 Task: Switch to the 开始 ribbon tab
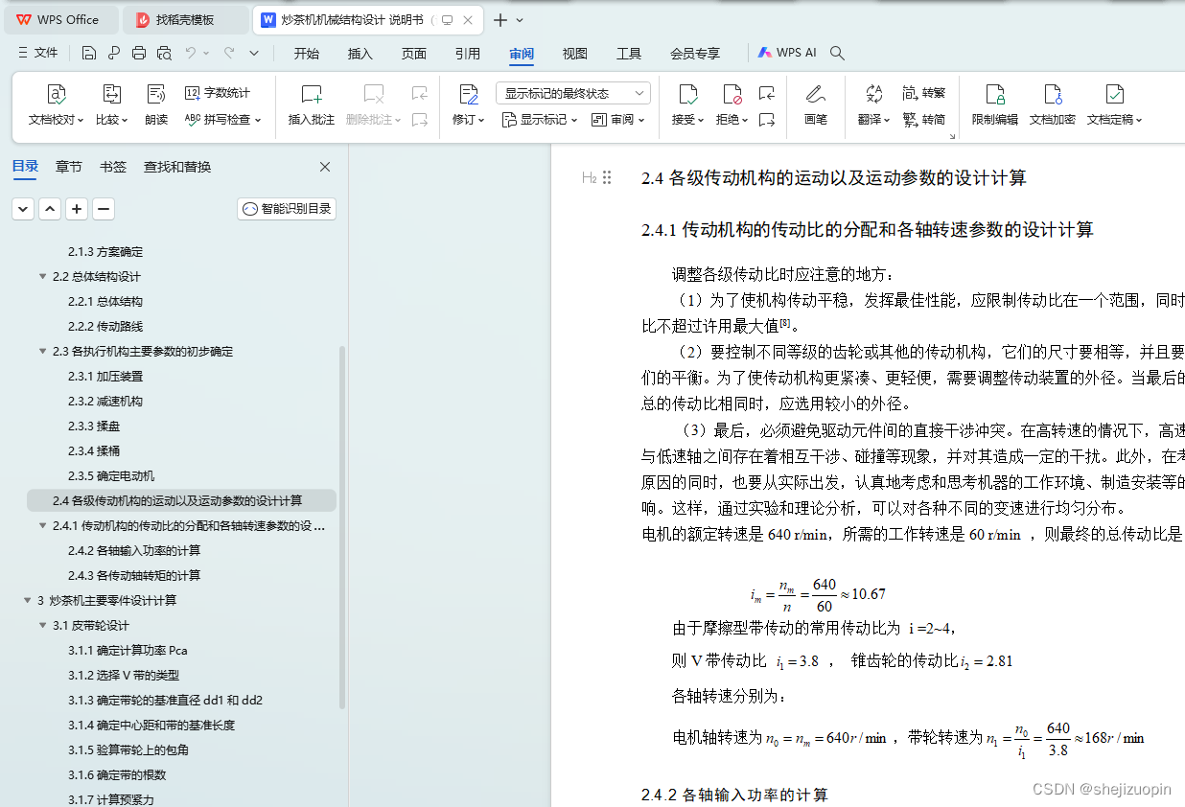[307, 54]
